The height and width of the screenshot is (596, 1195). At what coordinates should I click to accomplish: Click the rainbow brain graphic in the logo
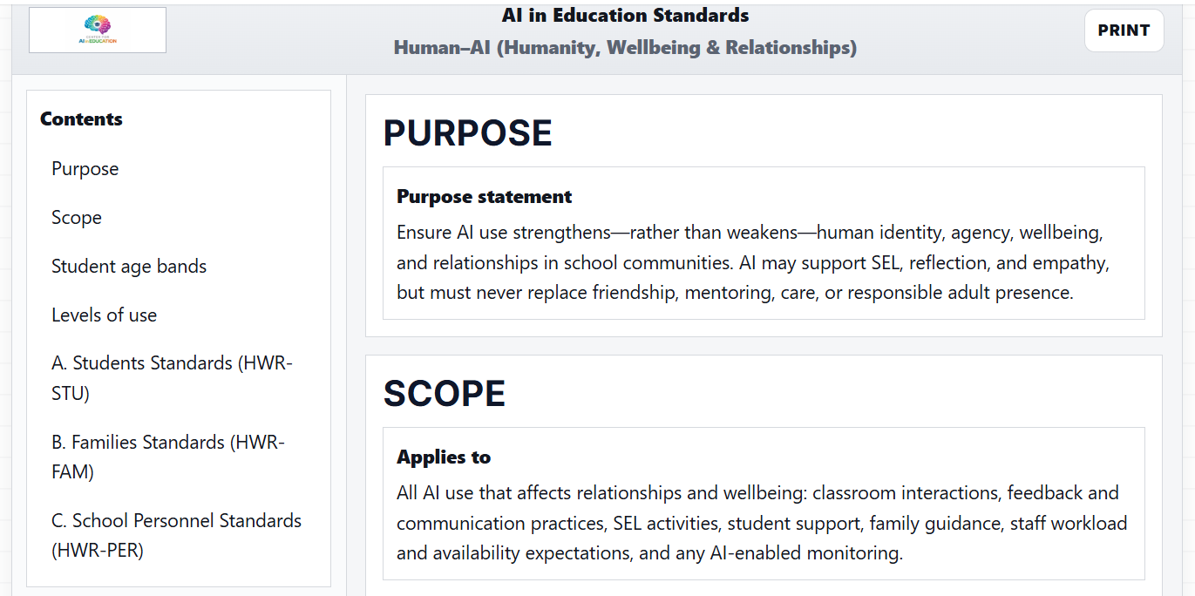tap(98, 24)
